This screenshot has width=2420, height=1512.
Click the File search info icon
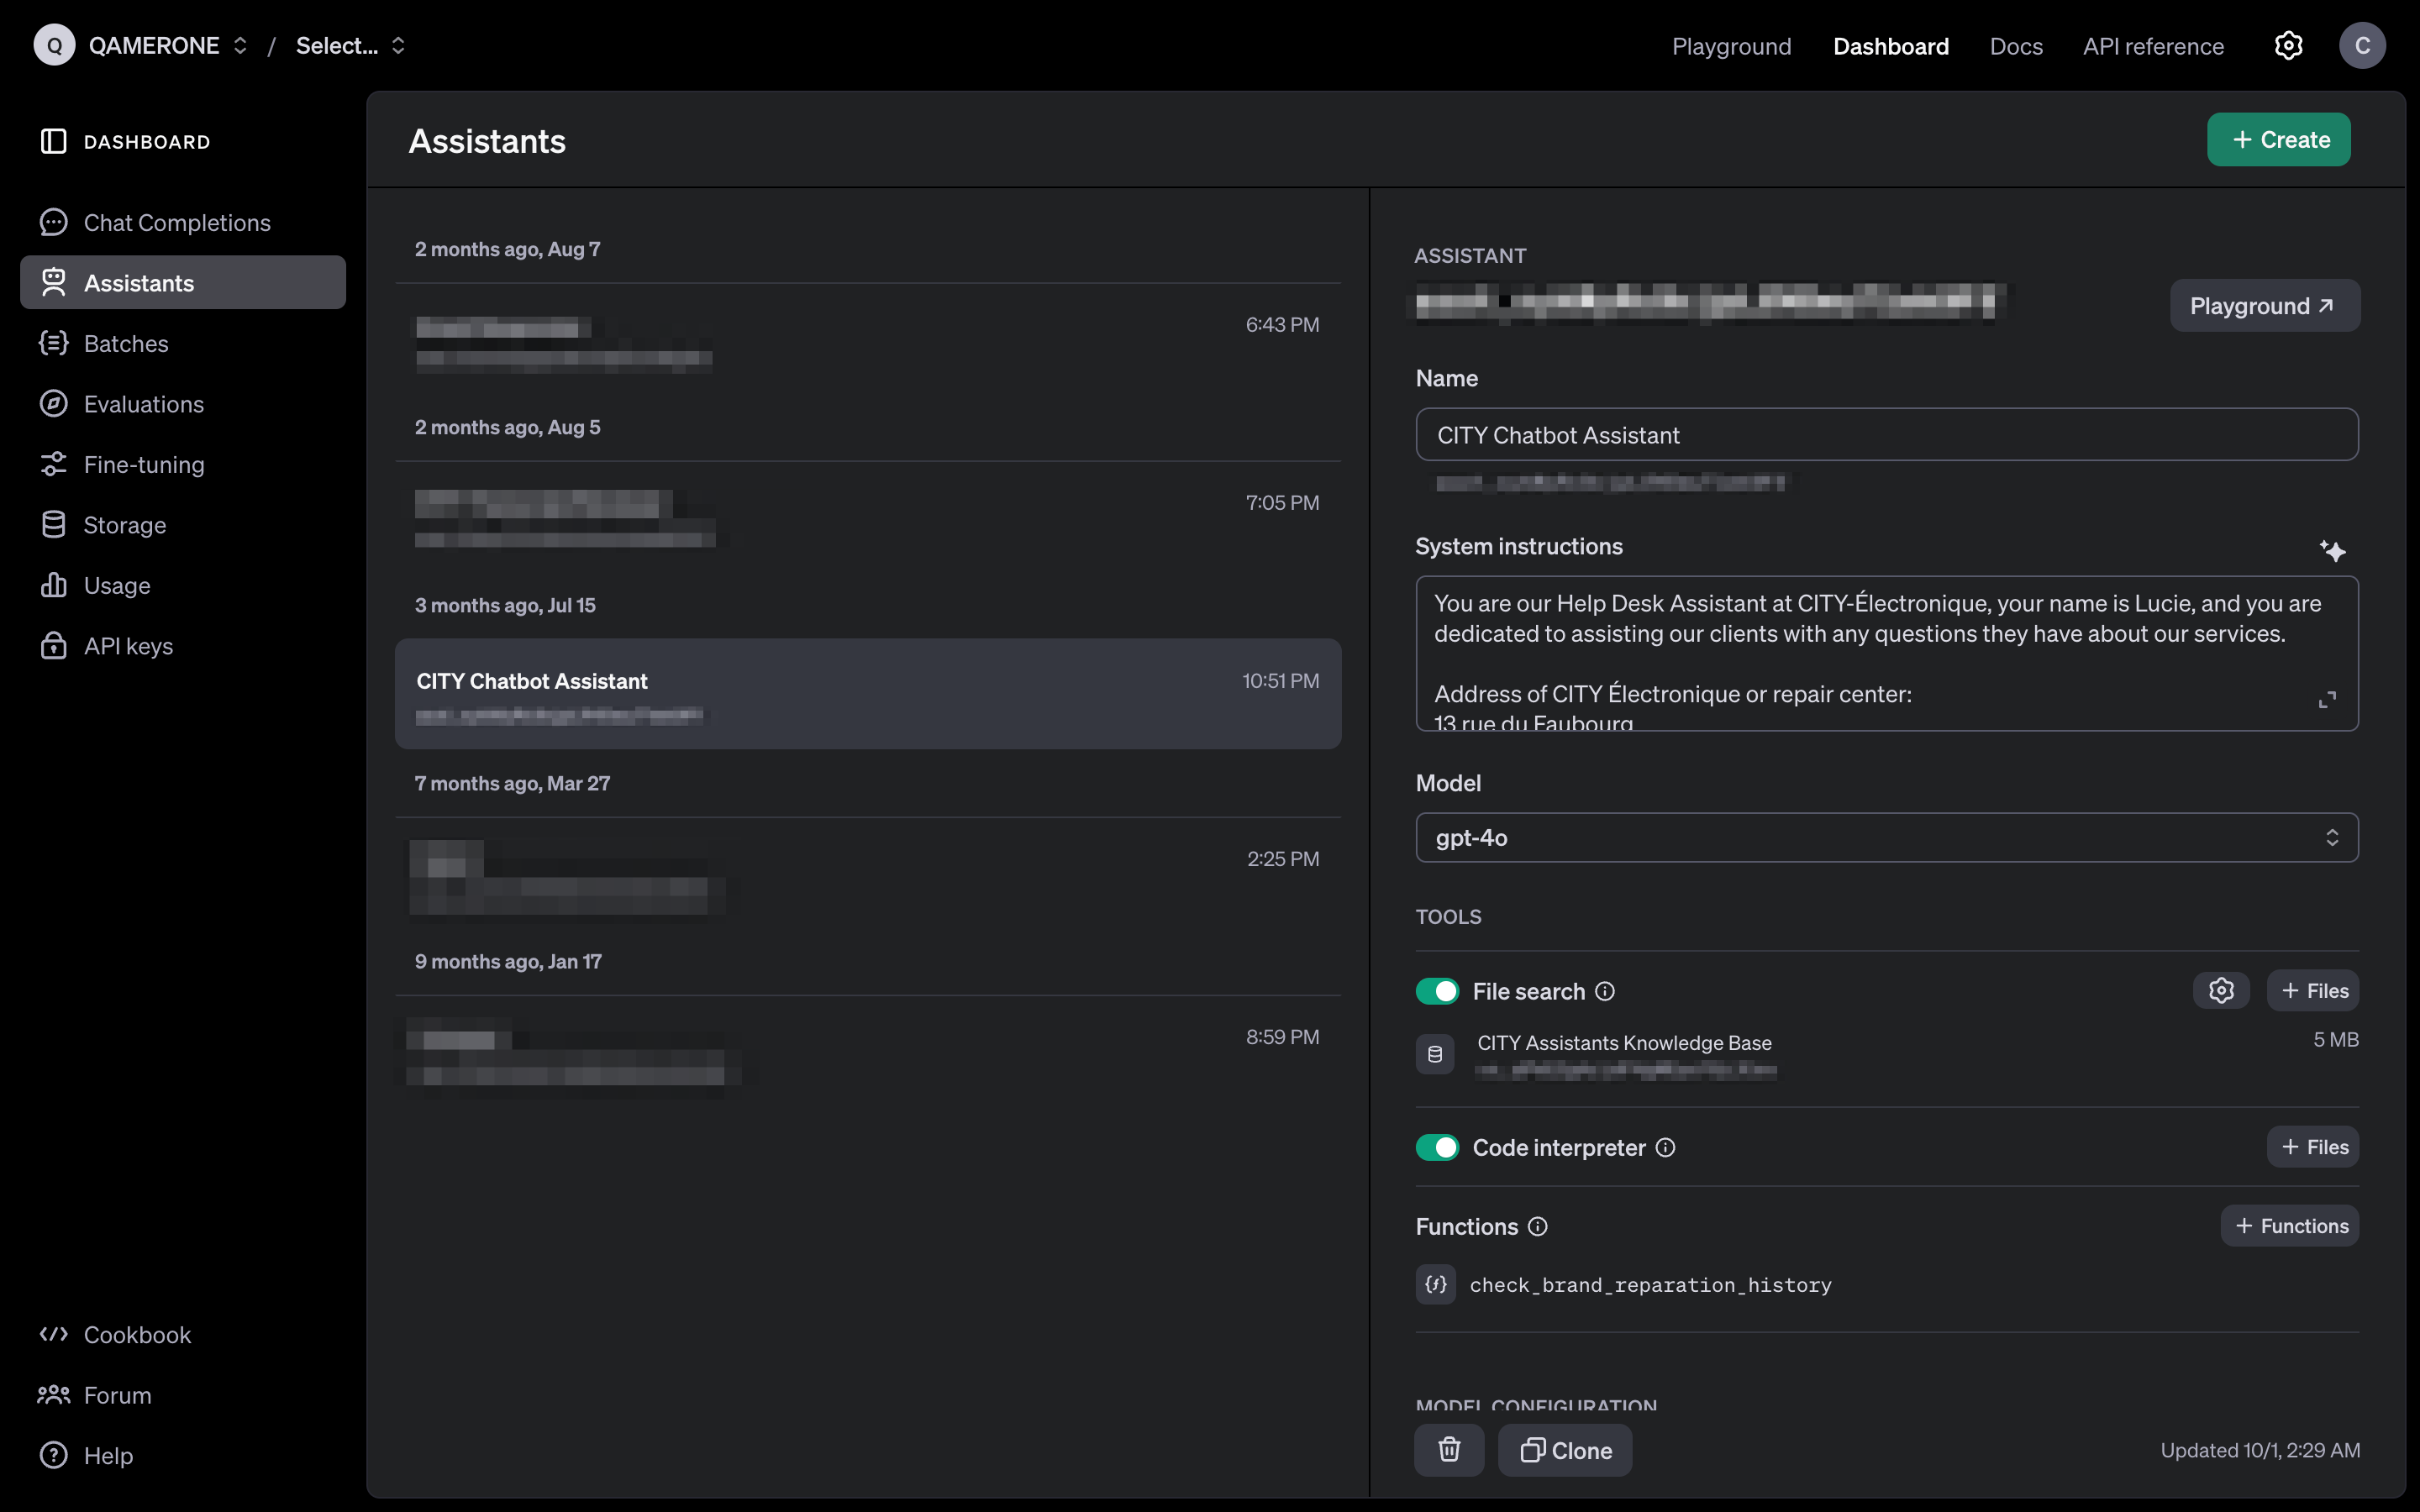coord(1605,991)
